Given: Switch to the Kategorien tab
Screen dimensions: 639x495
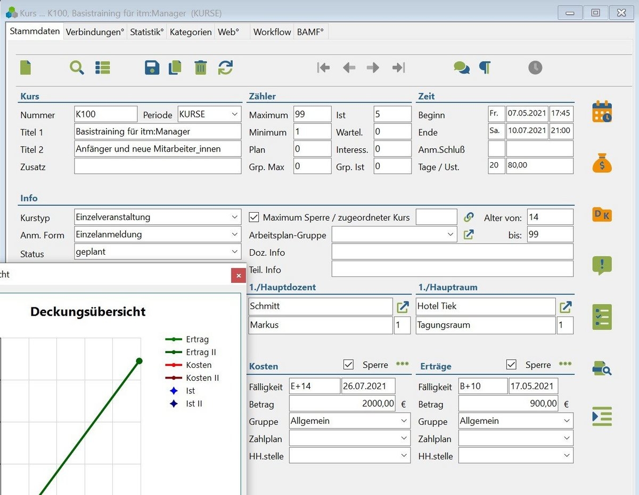Looking at the screenshot, I should [191, 32].
